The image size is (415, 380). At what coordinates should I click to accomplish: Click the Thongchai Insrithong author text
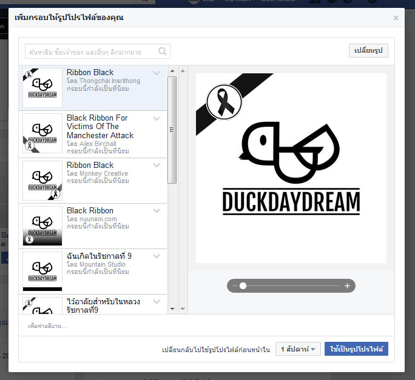(110, 81)
